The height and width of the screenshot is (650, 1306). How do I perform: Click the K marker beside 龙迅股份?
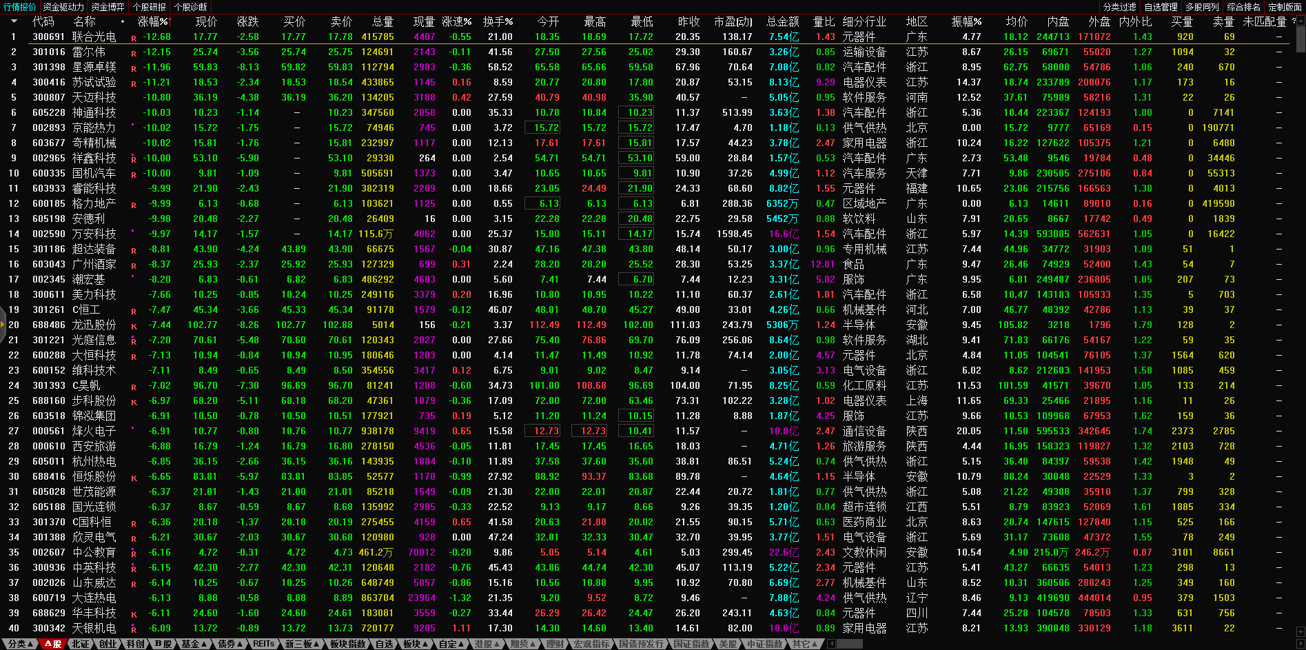pyautogui.click(x=134, y=326)
